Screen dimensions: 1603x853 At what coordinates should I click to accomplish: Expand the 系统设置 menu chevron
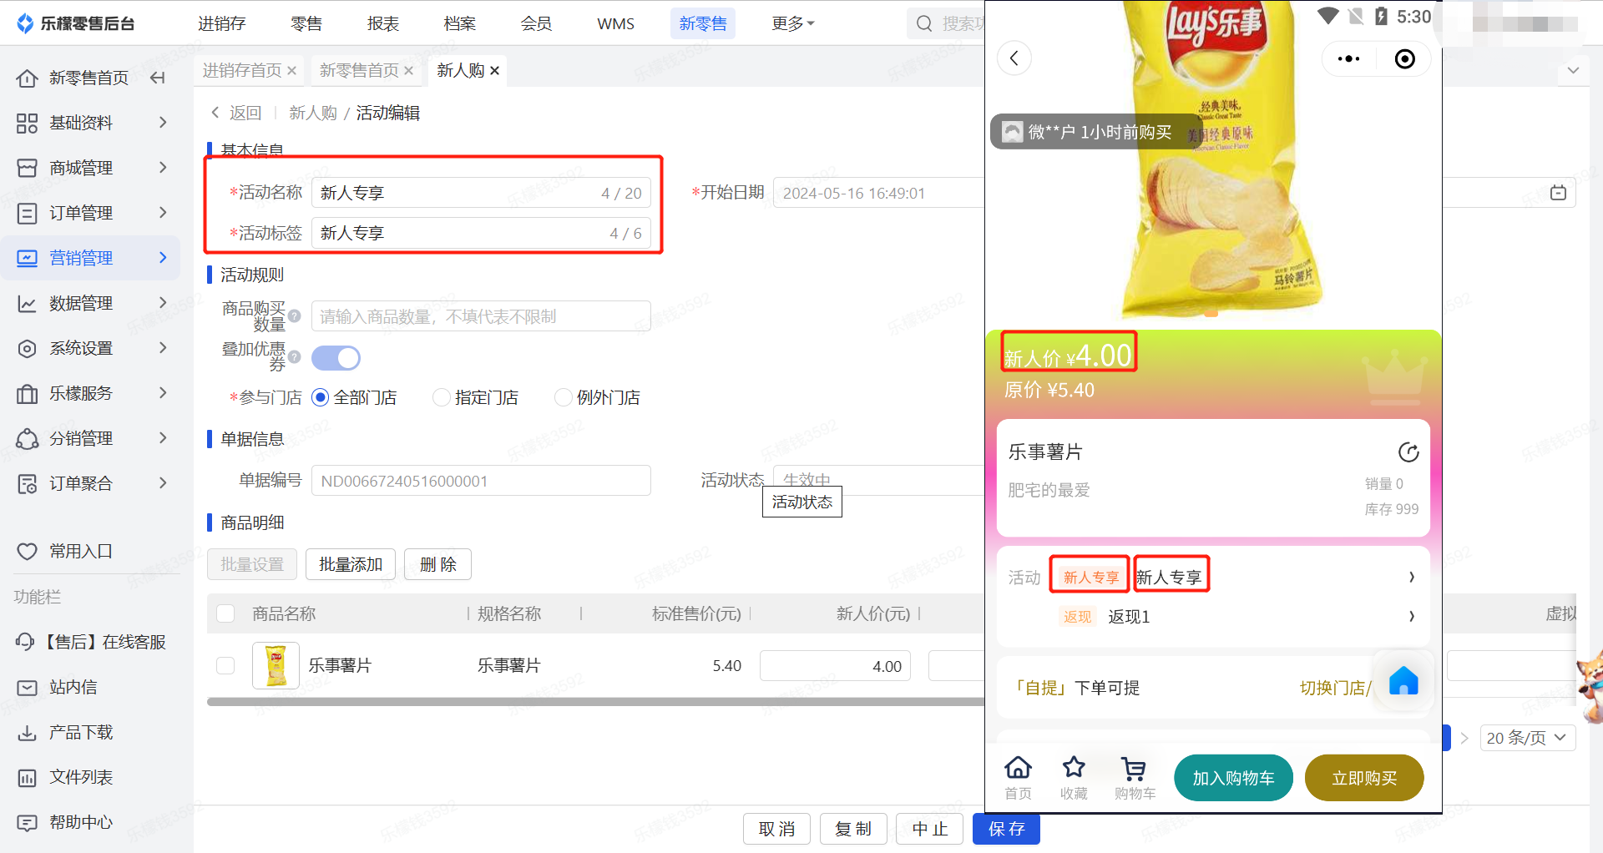[163, 348]
